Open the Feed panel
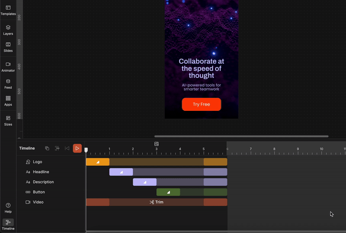The height and width of the screenshot is (233, 346). tap(8, 84)
